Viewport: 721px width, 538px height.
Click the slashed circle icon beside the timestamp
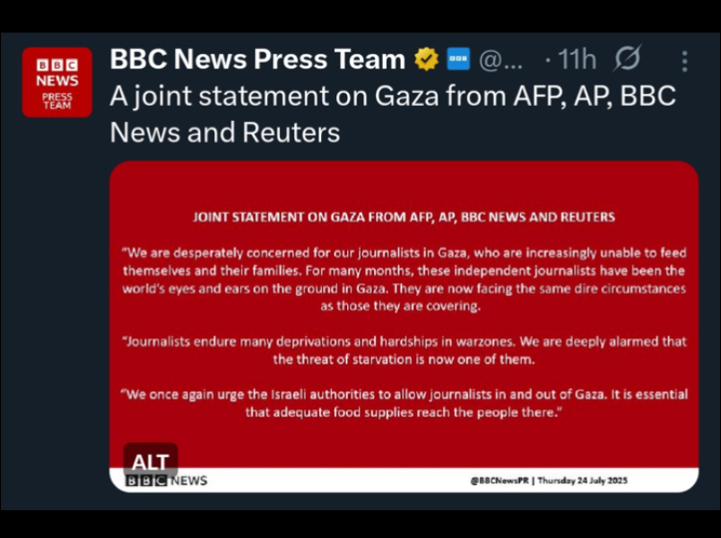click(x=627, y=58)
